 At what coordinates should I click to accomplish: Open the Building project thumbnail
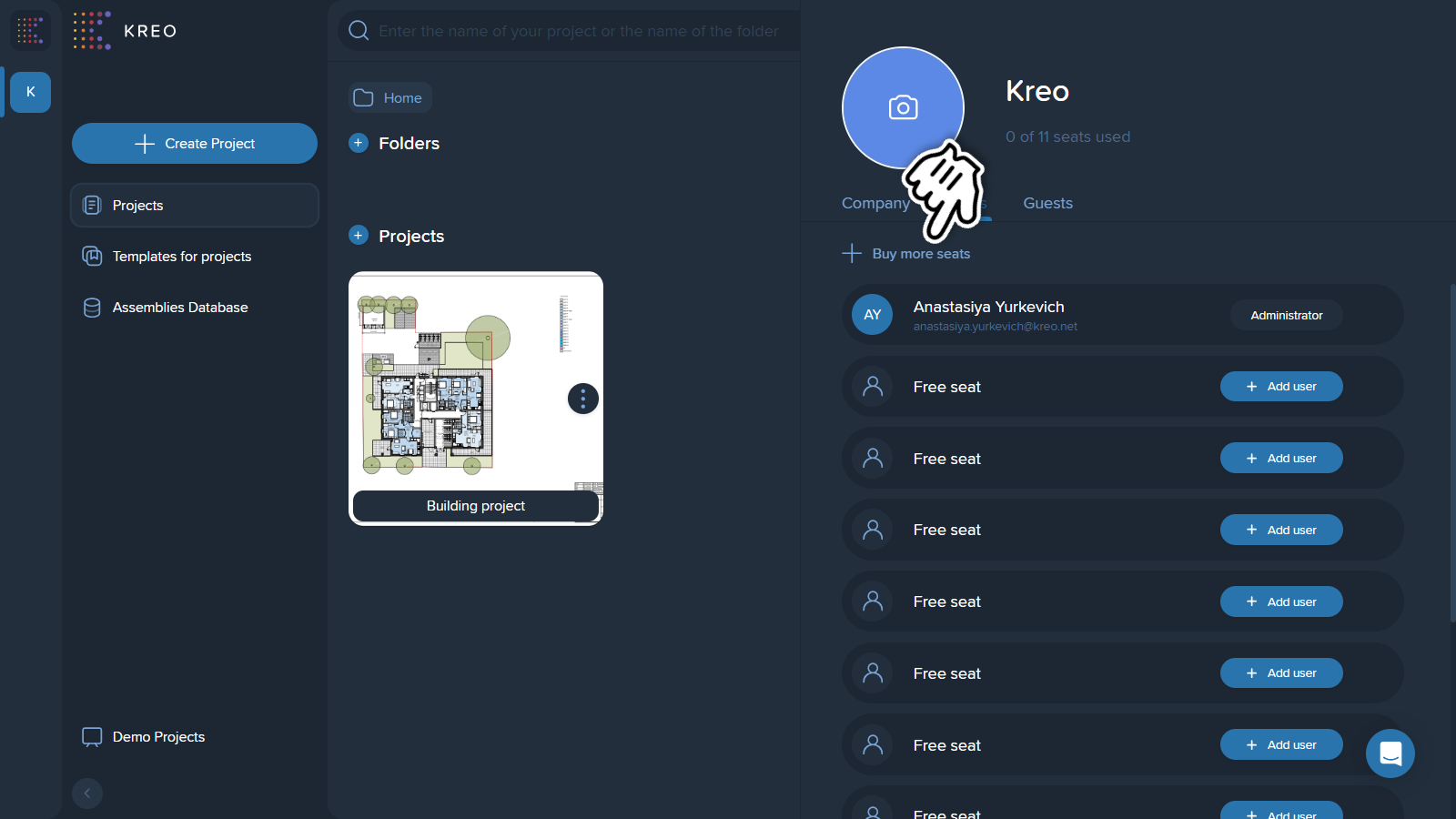(476, 381)
